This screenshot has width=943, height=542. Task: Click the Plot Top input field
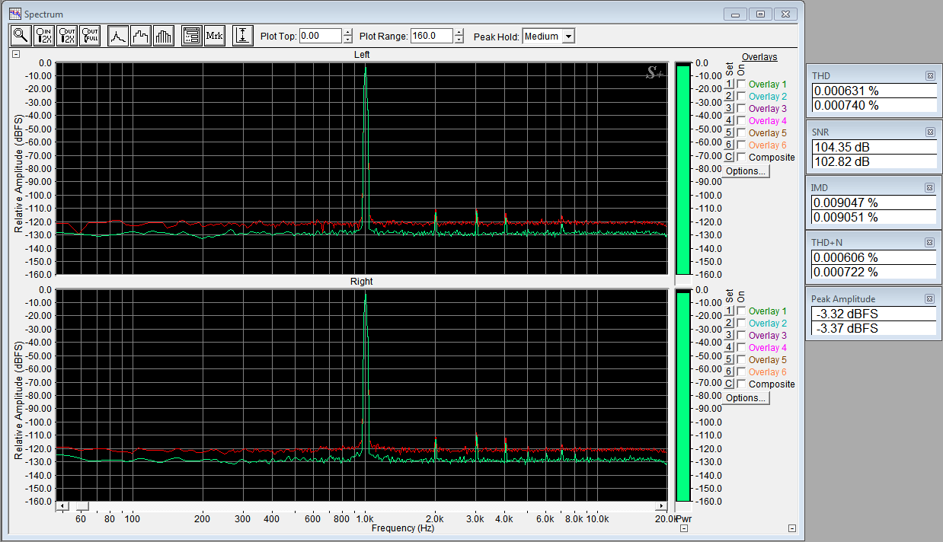click(x=321, y=36)
